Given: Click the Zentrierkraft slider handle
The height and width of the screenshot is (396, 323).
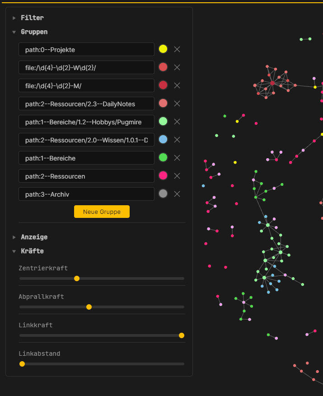Looking at the screenshot, I should click(x=77, y=278).
